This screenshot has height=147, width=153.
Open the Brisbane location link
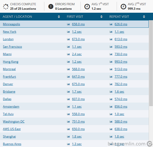click(9, 92)
